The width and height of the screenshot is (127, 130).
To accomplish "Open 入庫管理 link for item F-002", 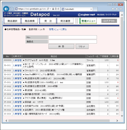I will 17,86.
